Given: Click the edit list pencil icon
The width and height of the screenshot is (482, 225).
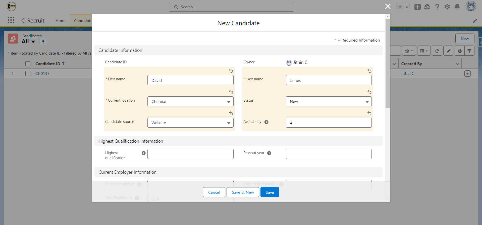Looking at the screenshot, I should pos(448,51).
